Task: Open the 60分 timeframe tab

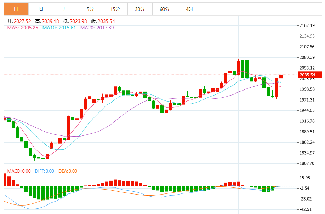Action: (165, 9)
